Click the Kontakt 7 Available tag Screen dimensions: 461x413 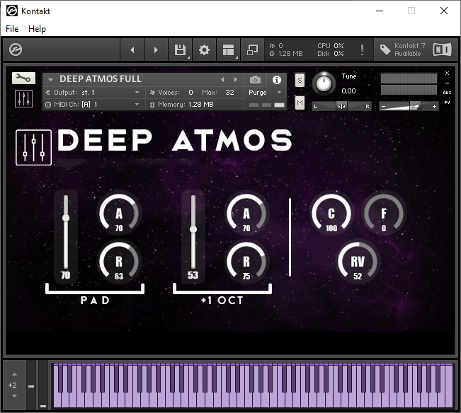tap(402, 50)
